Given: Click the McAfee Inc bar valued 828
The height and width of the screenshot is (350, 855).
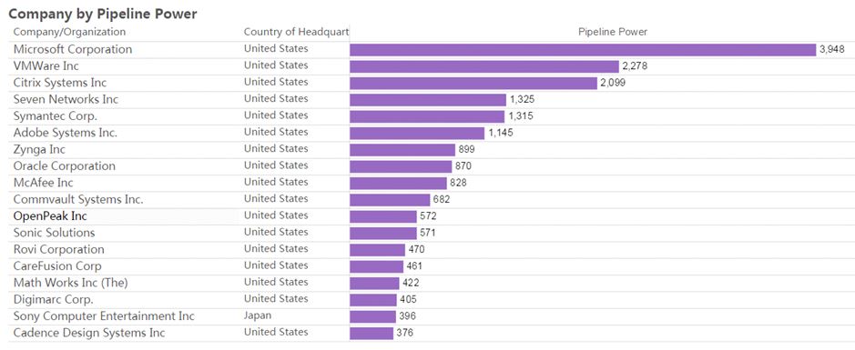Looking at the screenshot, I should (398, 183).
